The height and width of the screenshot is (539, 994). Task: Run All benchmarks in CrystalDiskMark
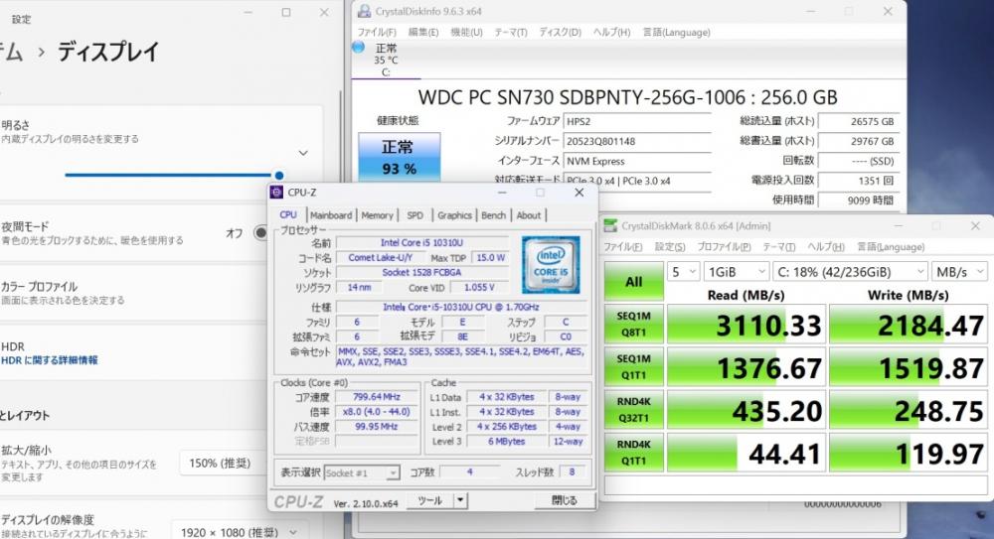tap(633, 281)
